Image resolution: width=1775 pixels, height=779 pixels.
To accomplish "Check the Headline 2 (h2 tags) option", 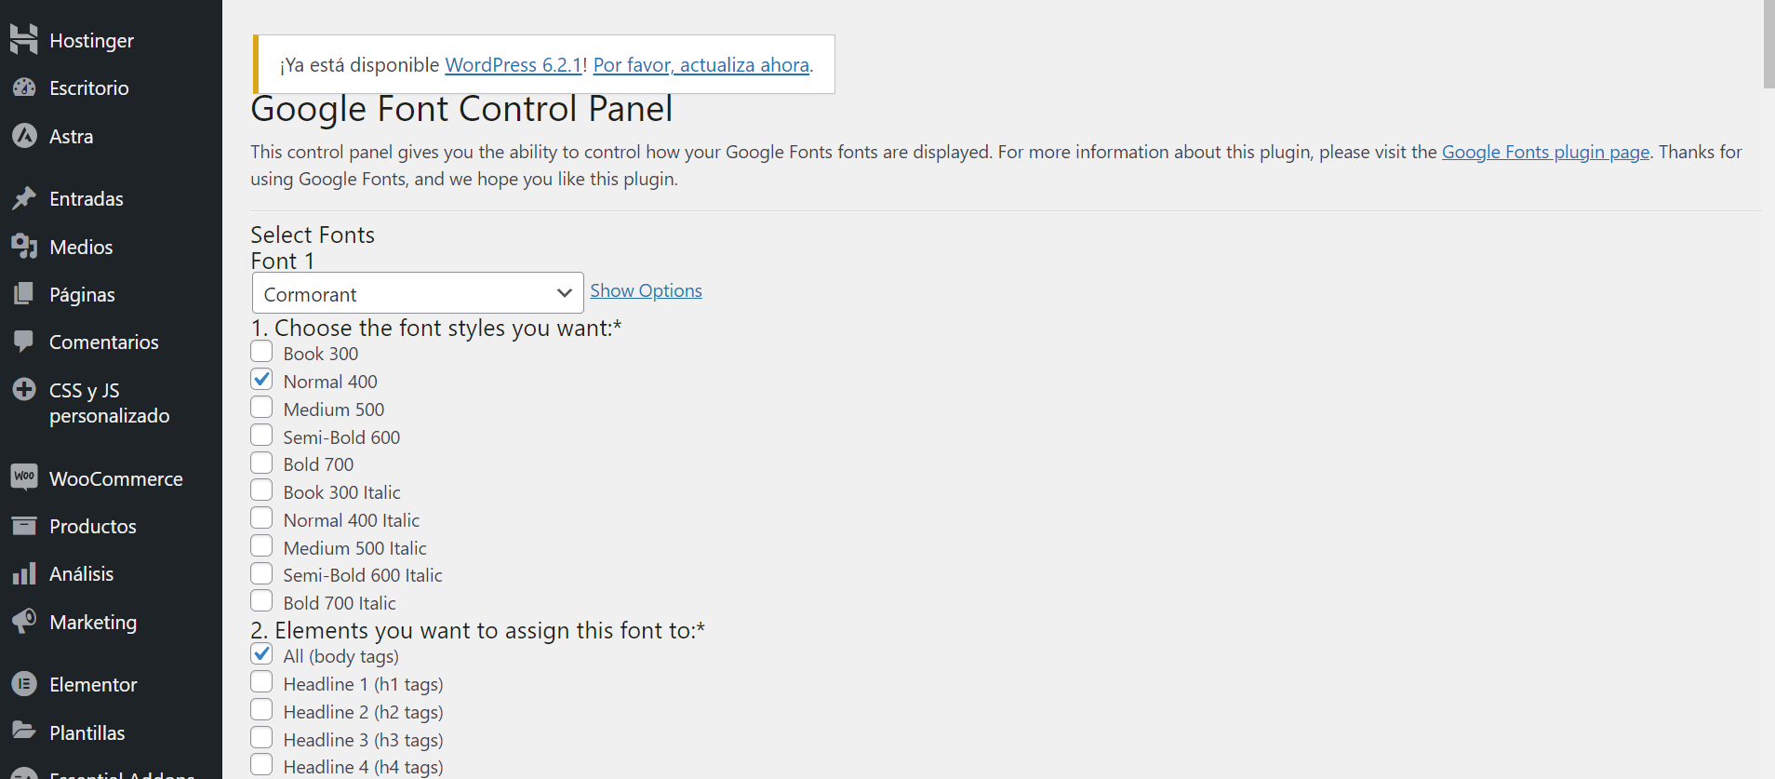I will tap(261, 709).
